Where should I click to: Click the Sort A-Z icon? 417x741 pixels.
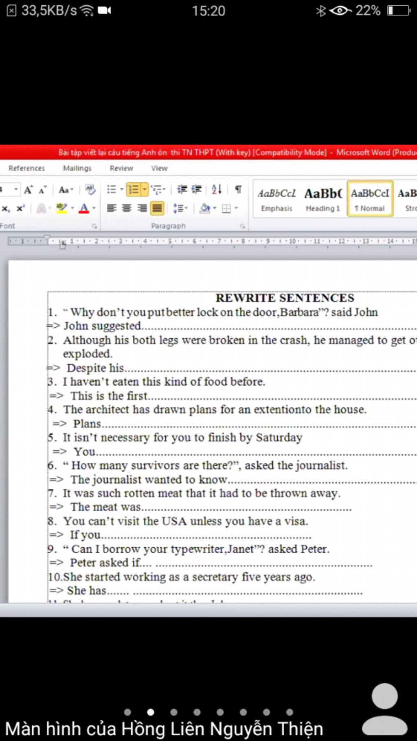pyautogui.click(x=217, y=189)
